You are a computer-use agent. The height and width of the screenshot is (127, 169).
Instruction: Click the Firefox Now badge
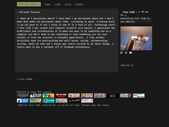pos(74,96)
